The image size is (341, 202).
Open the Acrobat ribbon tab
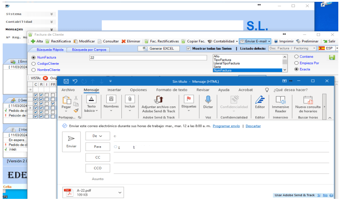click(245, 90)
